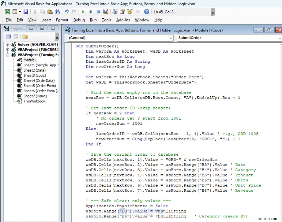
Task: Open VBA Help question mark icon
Action: 147,12
